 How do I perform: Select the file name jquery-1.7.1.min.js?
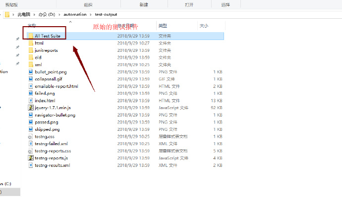(x=53, y=108)
